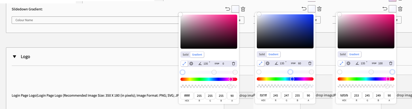The width and height of the screenshot is (412, 109).
Task: Click the undo arrow beside Slidedown Gradient swatch
Action: point(228,9)
